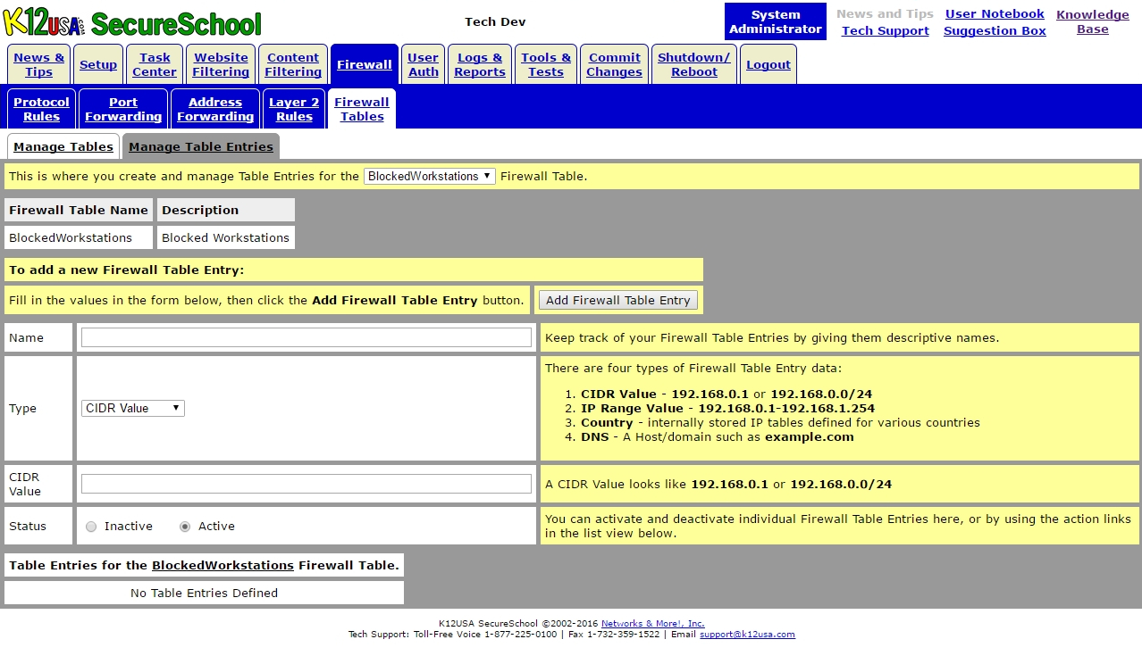
Task: Expand the CIDR Value type dropdown
Action: (x=132, y=408)
